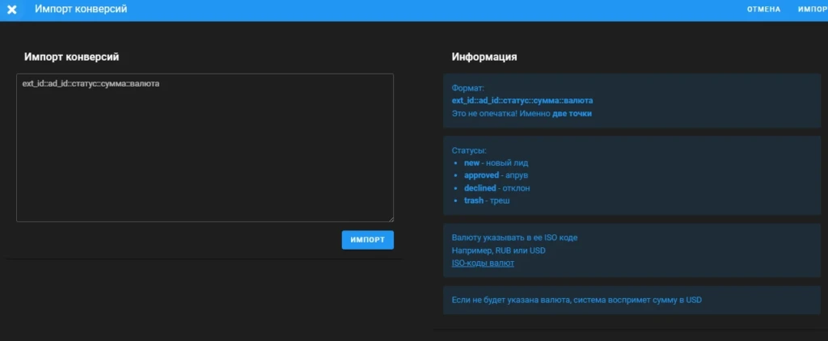Viewport: 828px width, 341px height.
Task: Click the bold две точки text
Action: (x=572, y=113)
